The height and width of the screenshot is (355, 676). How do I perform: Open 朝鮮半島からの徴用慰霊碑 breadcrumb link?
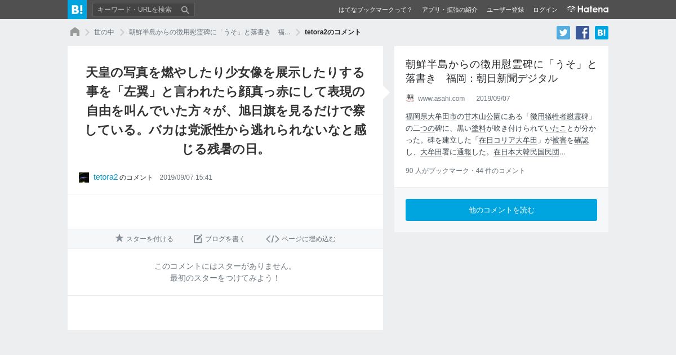pos(210,32)
